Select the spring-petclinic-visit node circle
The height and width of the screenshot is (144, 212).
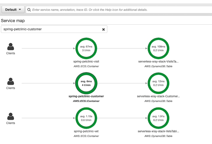86,48
